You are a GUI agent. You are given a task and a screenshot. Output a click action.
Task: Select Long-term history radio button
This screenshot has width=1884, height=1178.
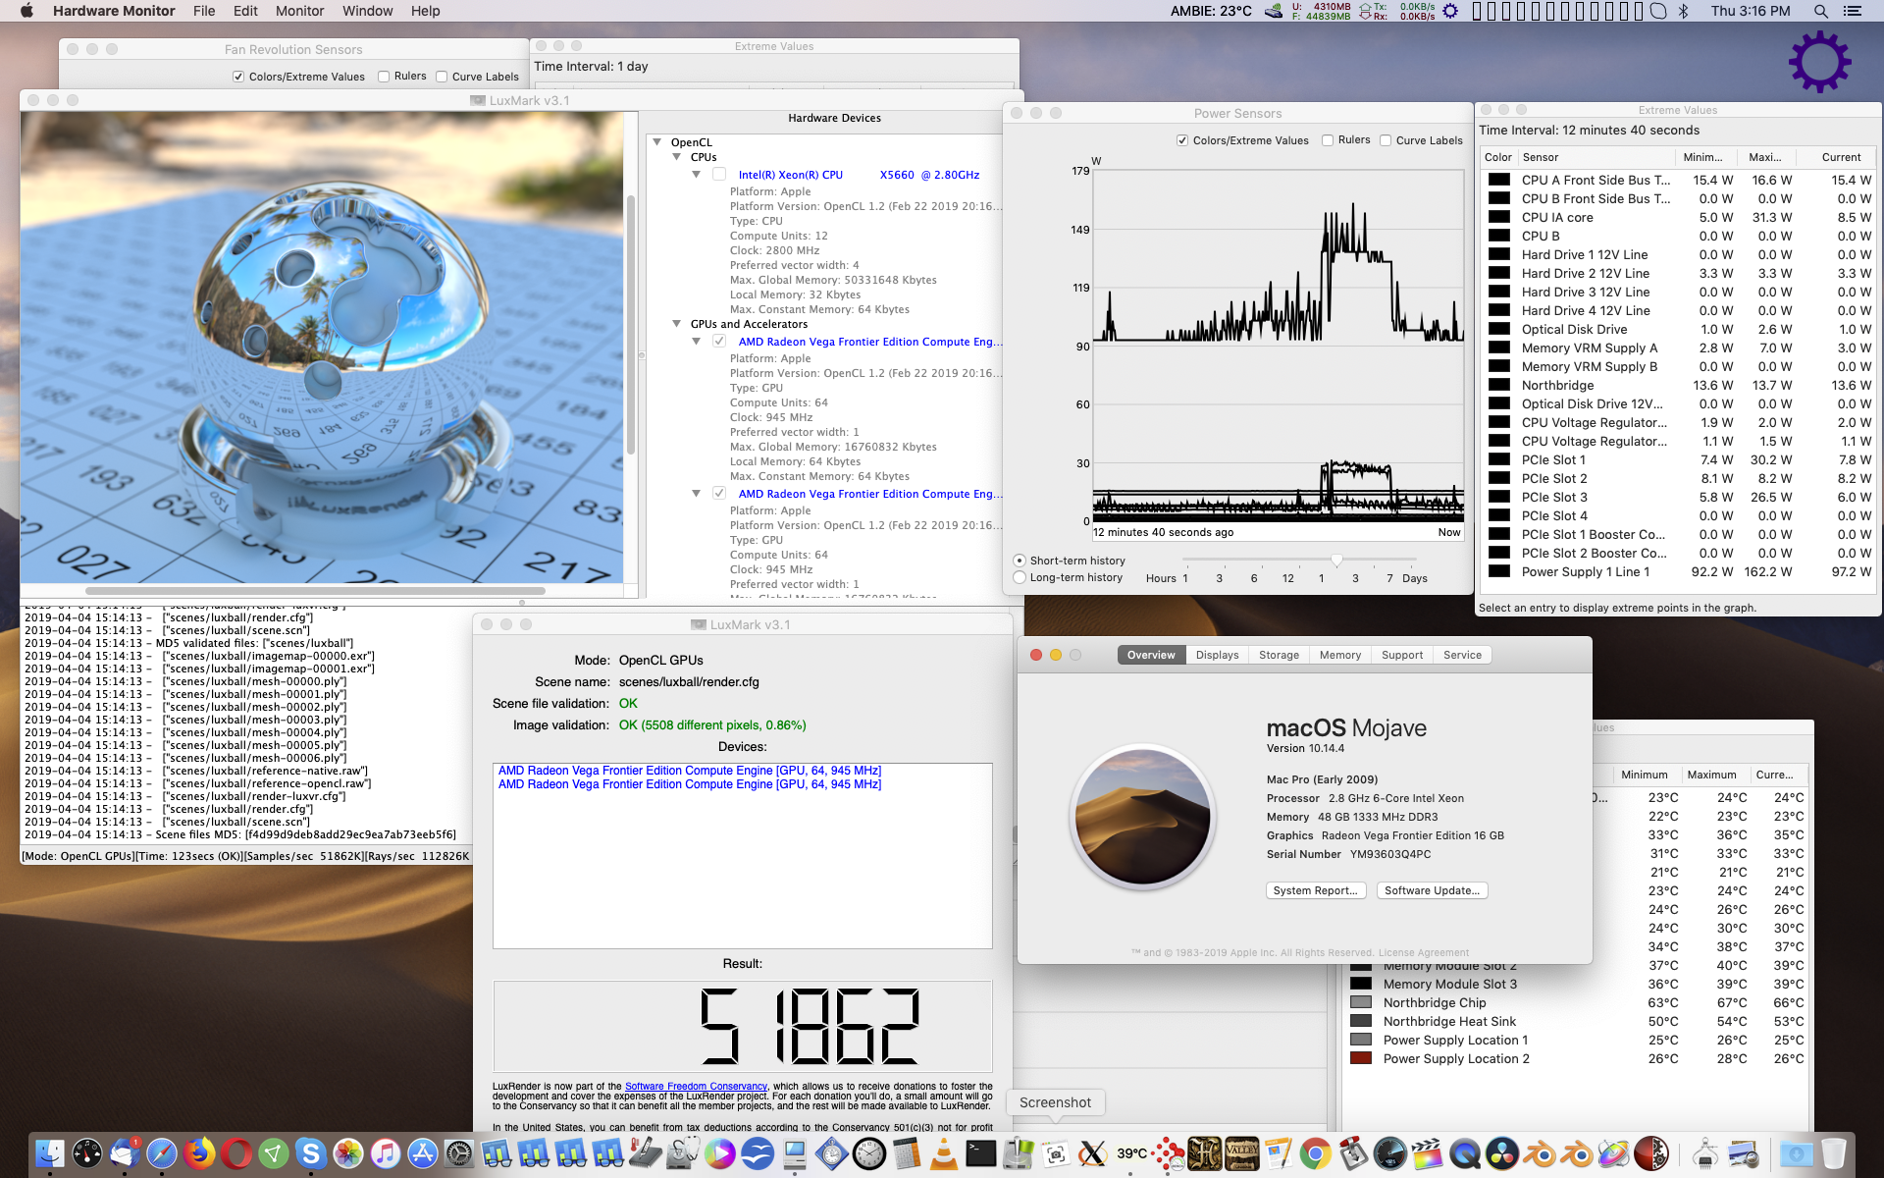pyautogui.click(x=1020, y=577)
